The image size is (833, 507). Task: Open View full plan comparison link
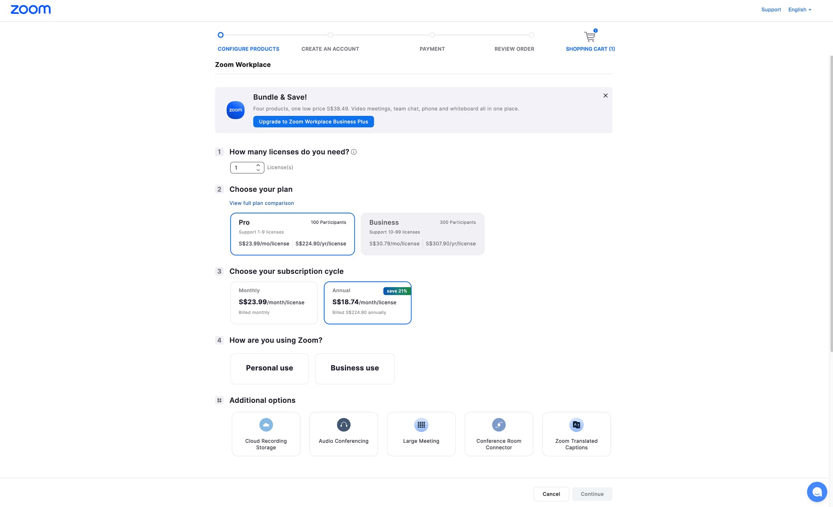[262, 203]
